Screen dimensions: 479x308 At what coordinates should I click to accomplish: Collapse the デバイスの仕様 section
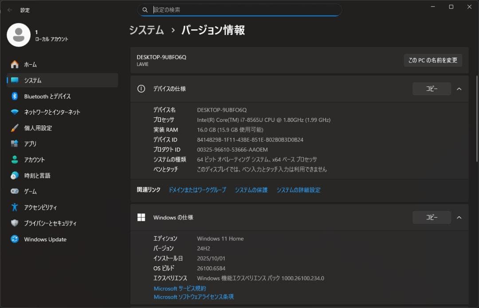pyautogui.click(x=459, y=89)
